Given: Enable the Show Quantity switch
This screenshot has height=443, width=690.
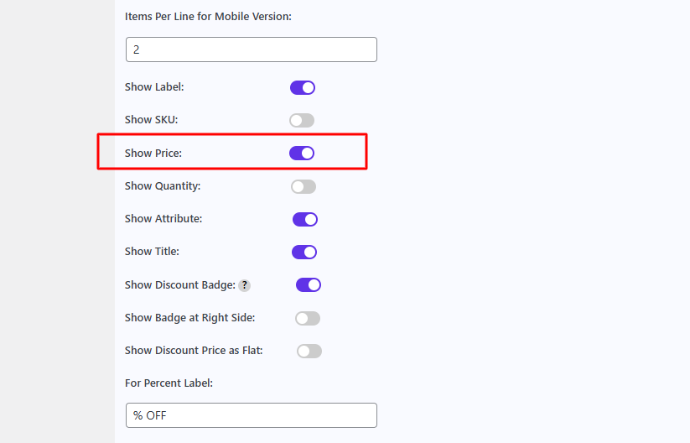Looking at the screenshot, I should [x=303, y=187].
